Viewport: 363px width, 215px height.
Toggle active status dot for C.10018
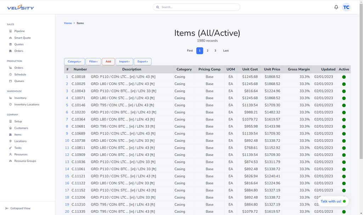tap(344, 77)
